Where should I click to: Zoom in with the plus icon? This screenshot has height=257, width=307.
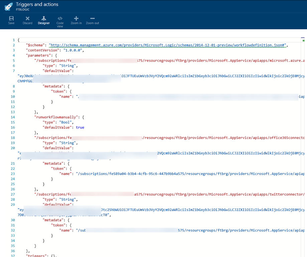tap(76, 20)
